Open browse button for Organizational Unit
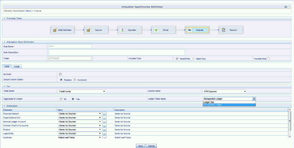The width and height of the screenshot is (294, 148). coord(104,118)
